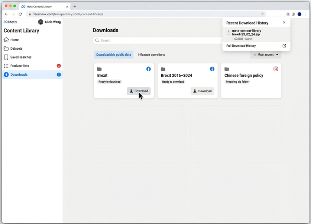Download the Brexit 2016–2024 dataset

pos(203,91)
